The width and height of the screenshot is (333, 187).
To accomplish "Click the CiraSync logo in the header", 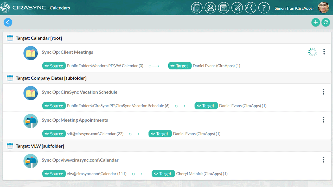I will point(23,8).
